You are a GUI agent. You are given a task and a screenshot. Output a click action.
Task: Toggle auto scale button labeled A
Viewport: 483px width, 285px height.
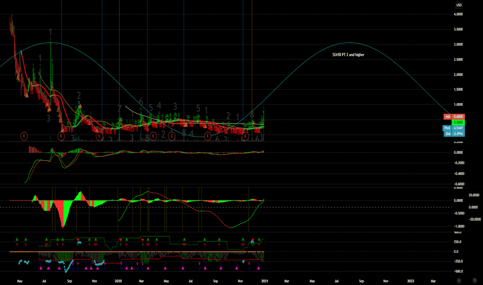click(x=459, y=280)
